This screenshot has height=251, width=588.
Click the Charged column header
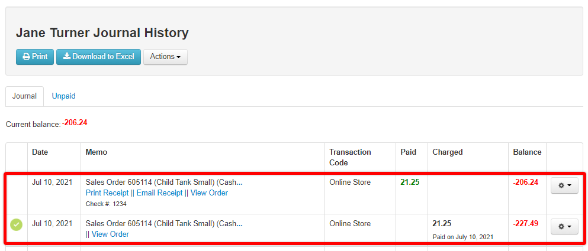click(x=448, y=152)
